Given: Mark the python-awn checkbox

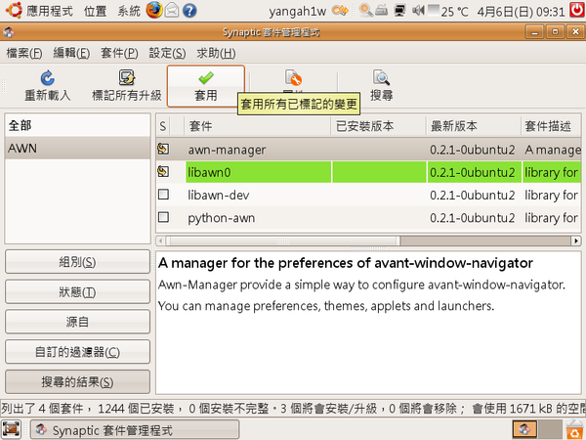Looking at the screenshot, I should point(163,217).
